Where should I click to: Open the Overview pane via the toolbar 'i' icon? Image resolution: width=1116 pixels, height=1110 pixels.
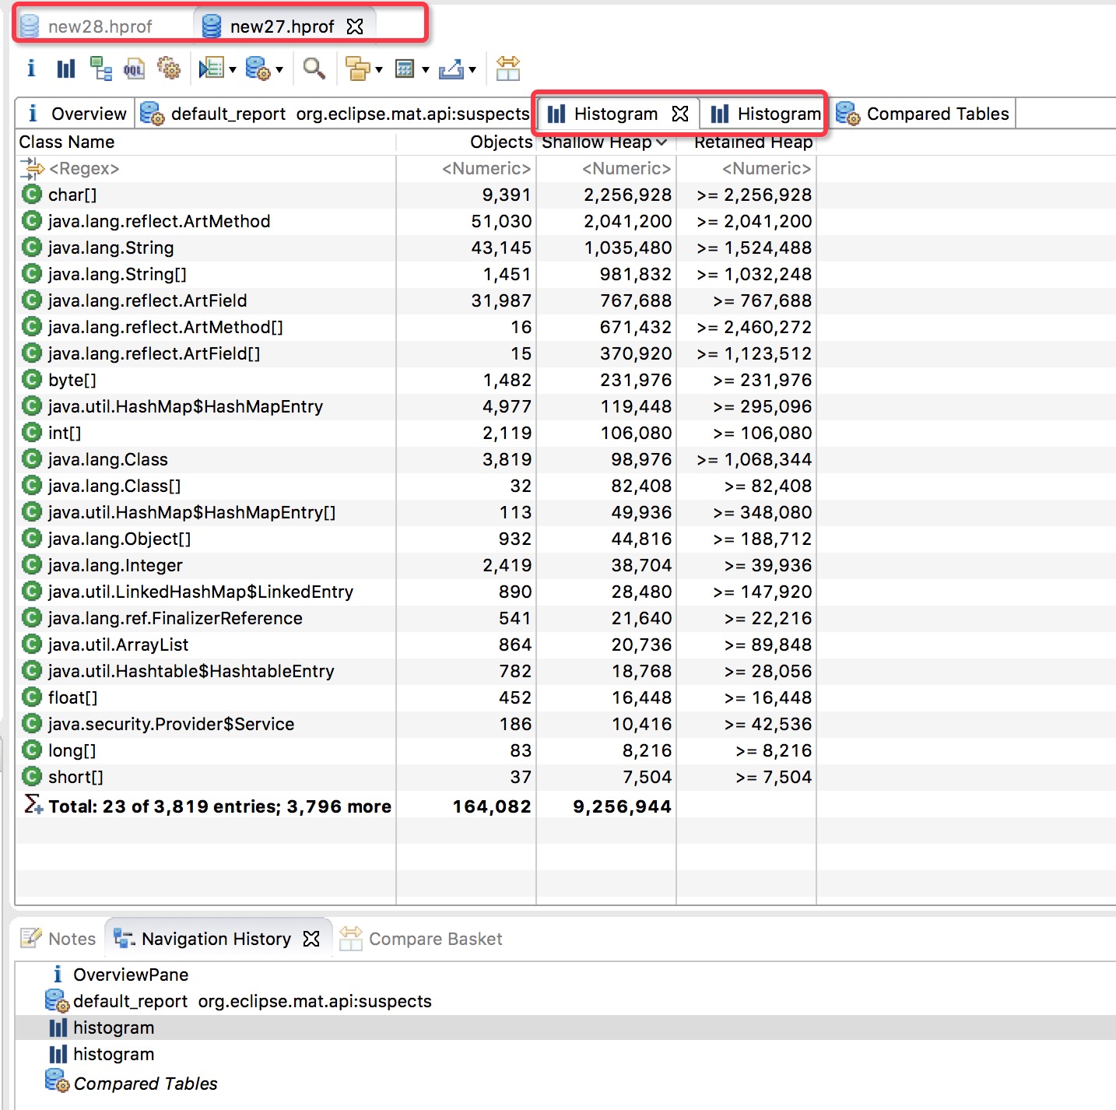(x=31, y=68)
